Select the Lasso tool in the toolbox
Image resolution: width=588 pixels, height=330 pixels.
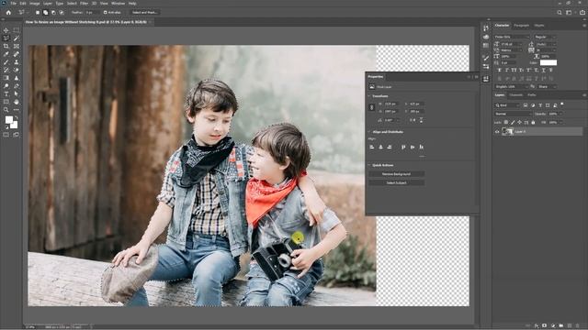tap(6, 38)
